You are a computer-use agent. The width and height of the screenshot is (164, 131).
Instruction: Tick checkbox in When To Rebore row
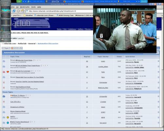(x=158, y=96)
